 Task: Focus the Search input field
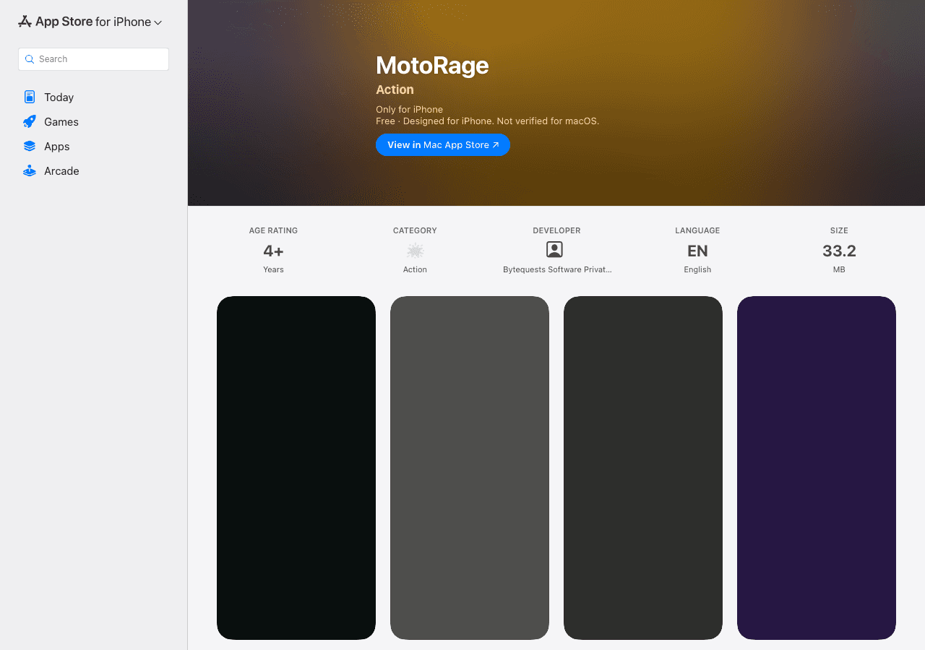tap(93, 59)
